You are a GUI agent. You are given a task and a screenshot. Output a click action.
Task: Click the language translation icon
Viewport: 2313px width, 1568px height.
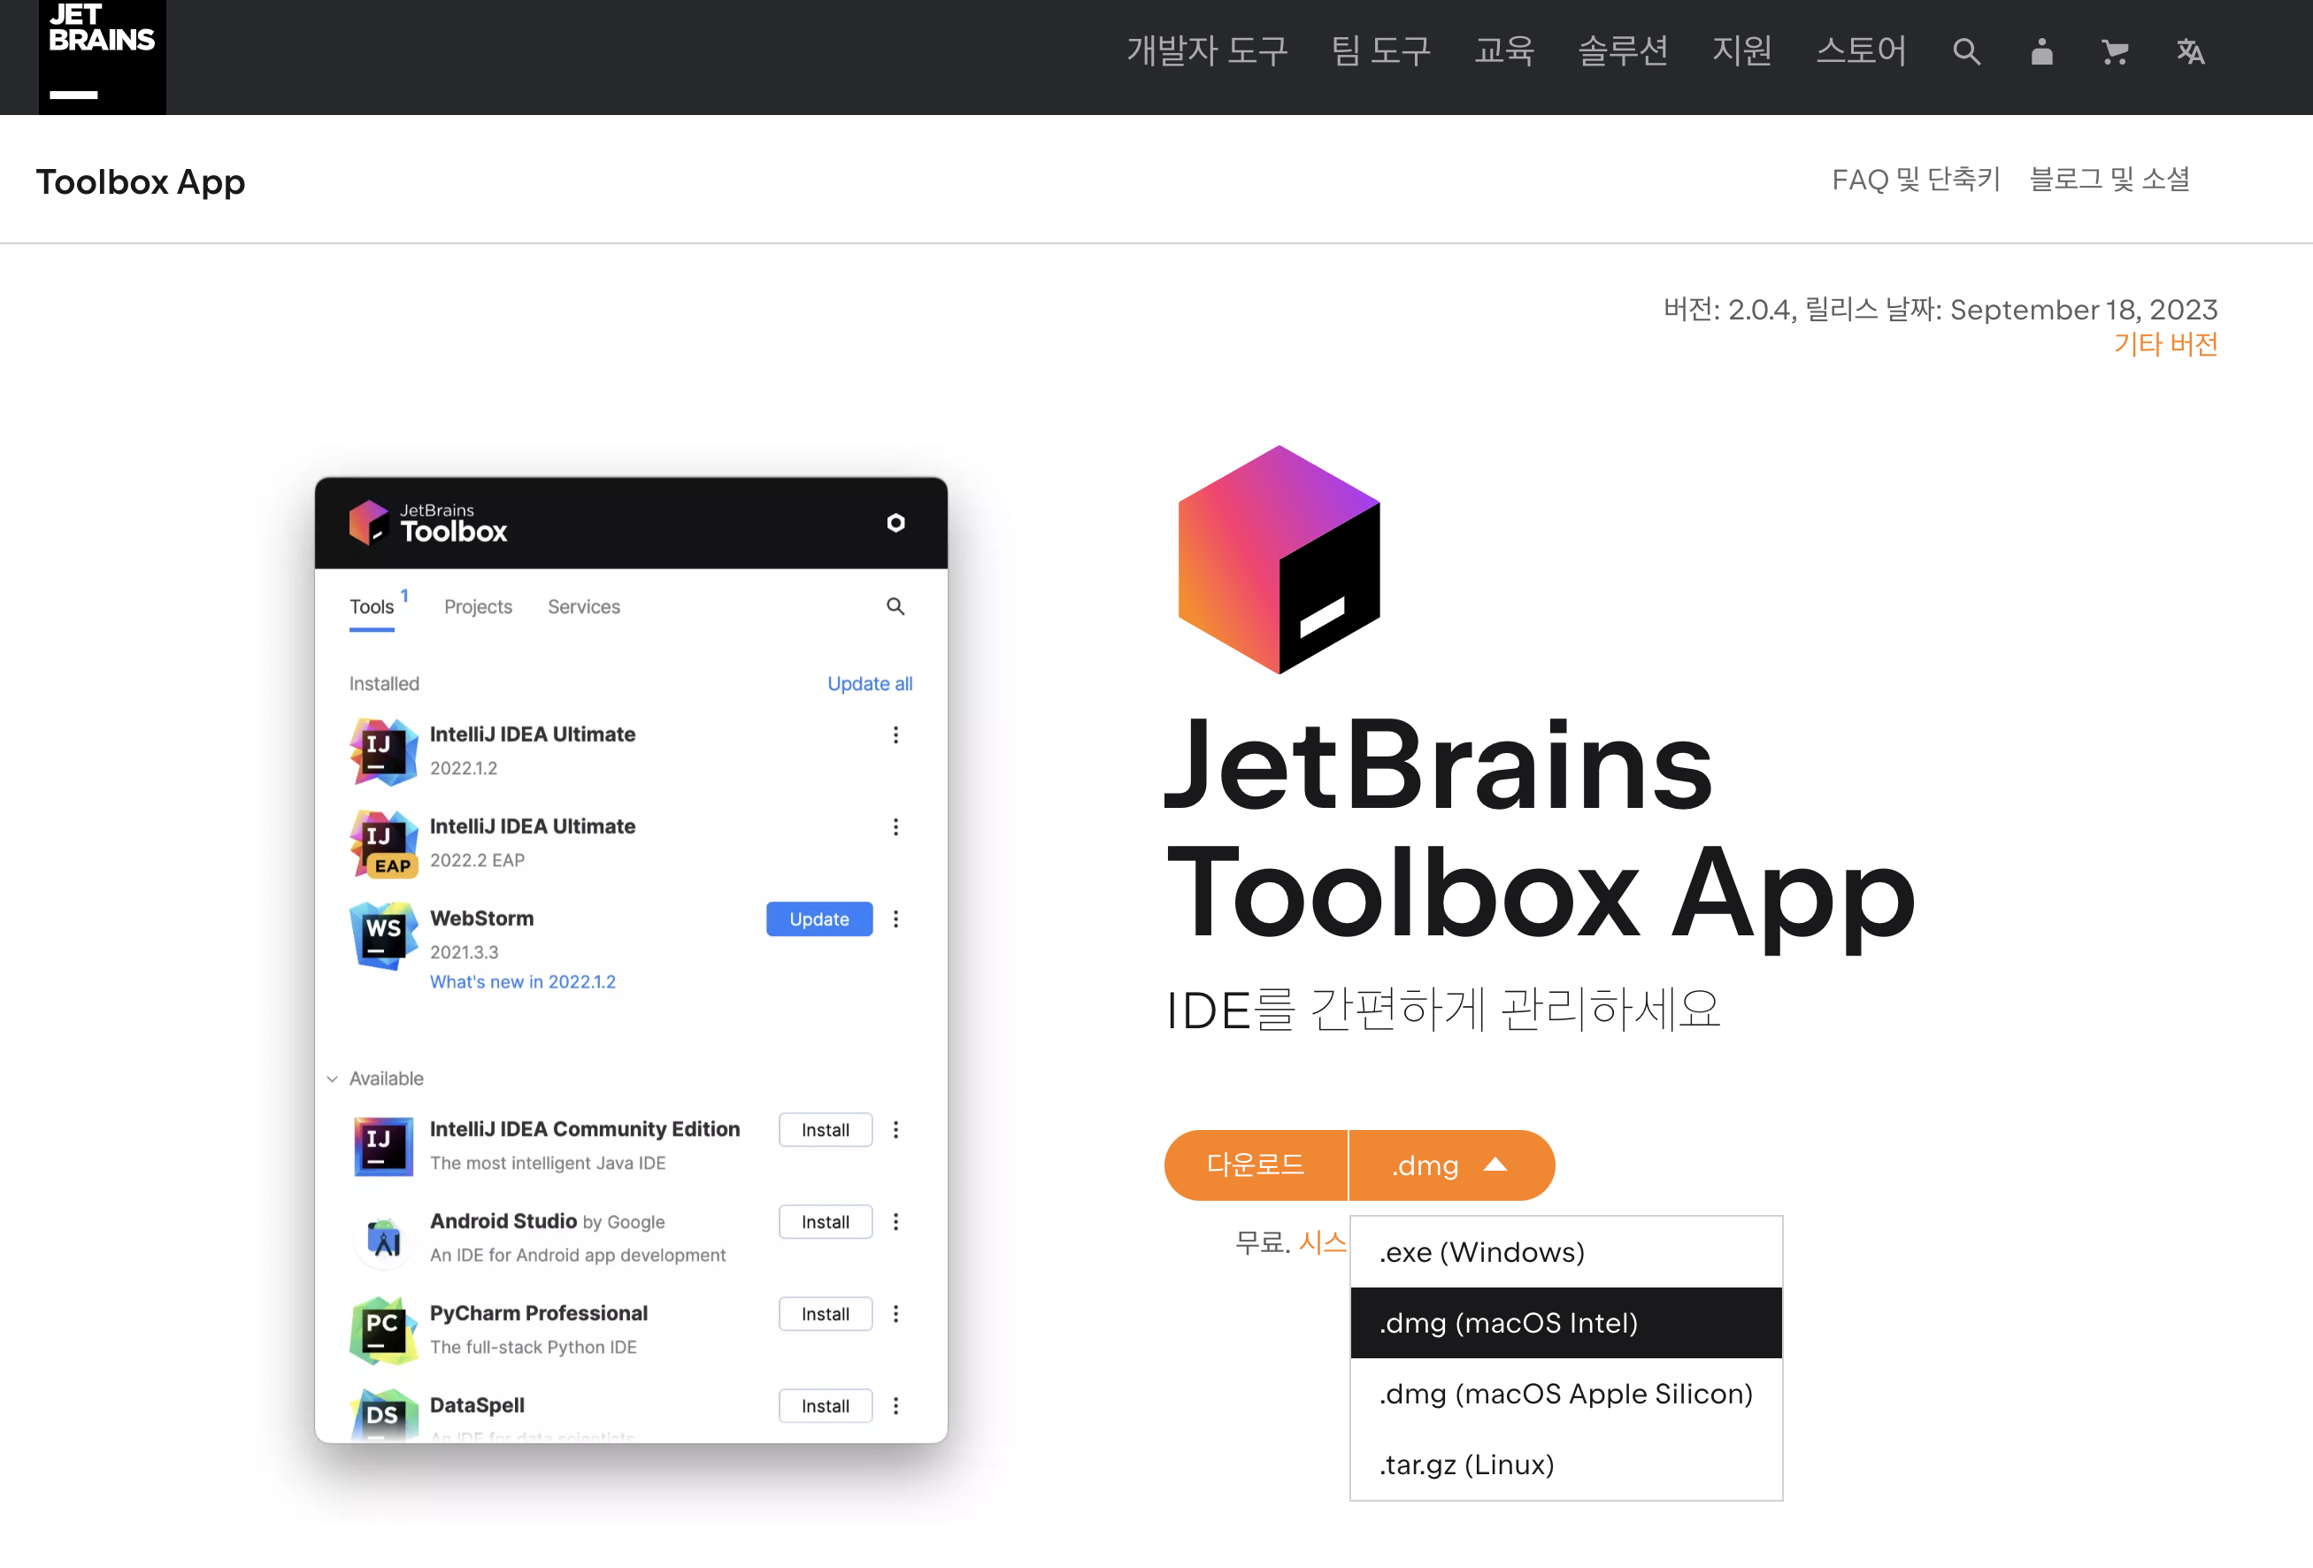coord(2190,52)
